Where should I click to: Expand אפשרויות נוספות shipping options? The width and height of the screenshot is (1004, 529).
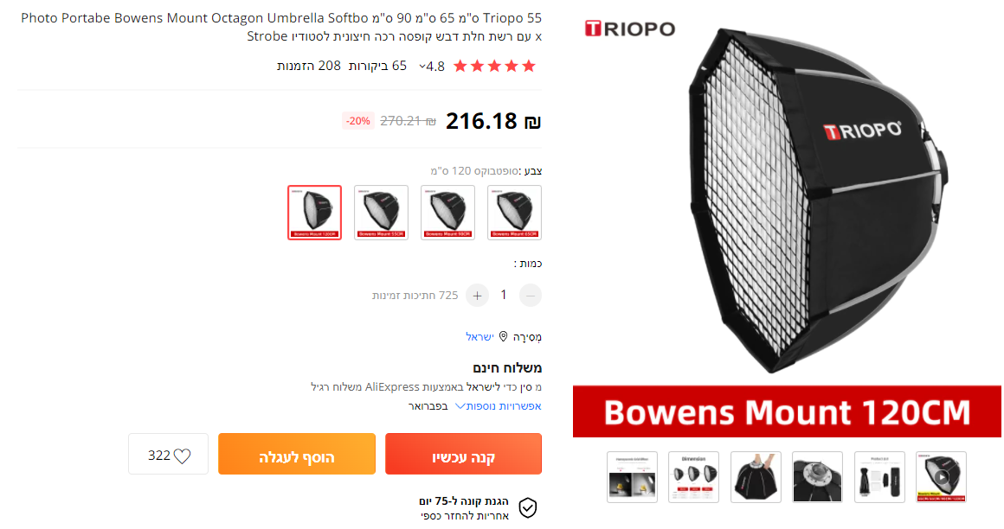click(x=499, y=406)
